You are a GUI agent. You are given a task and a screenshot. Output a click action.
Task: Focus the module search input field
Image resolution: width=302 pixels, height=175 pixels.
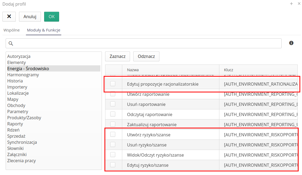(x=147, y=43)
